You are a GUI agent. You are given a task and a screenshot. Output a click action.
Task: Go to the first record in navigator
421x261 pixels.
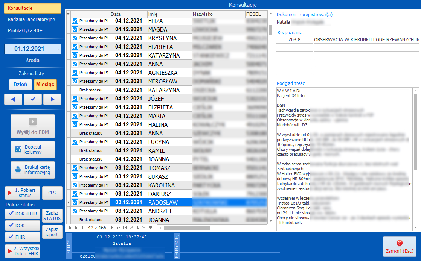(x=69, y=228)
